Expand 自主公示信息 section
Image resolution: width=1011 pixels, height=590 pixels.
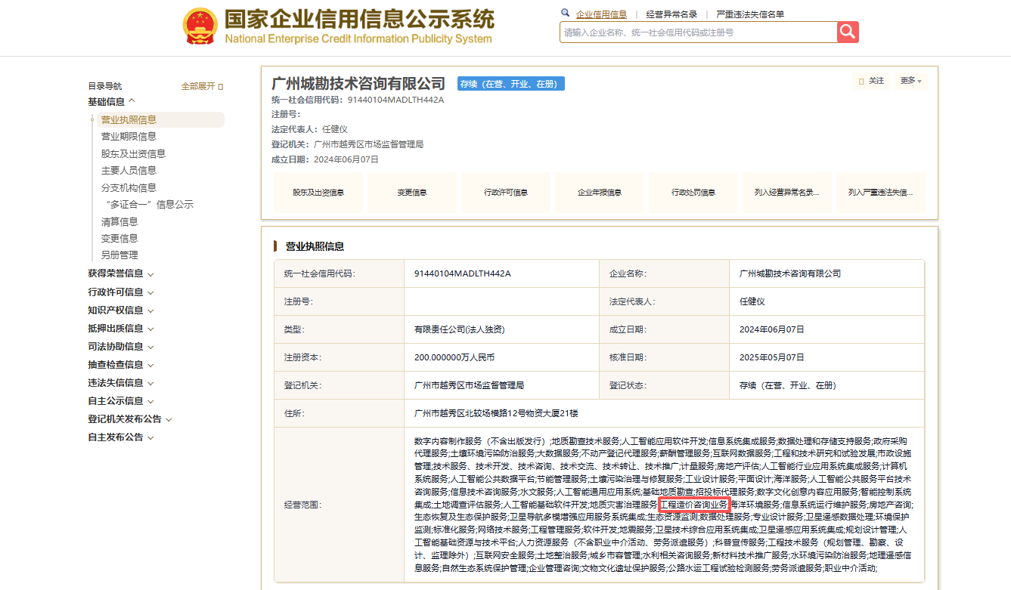(121, 401)
